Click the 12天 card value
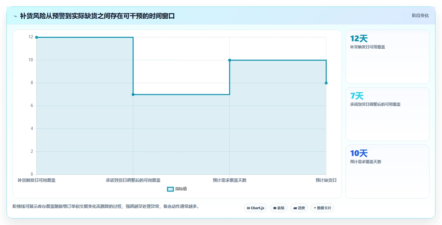The width and height of the screenshot is (442, 225). [359, 39]
